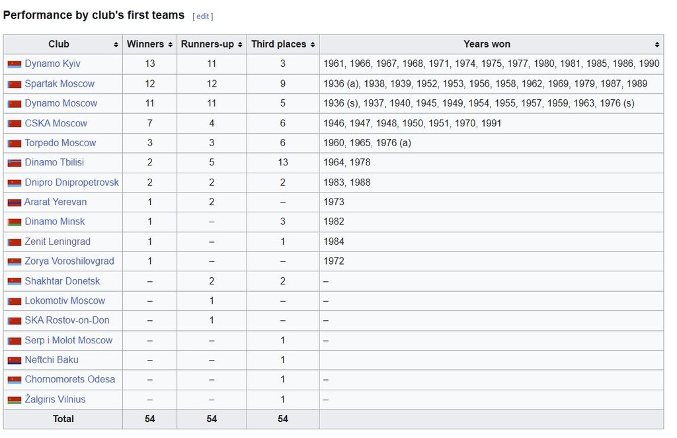Click the year "1973" in Ararat Yerevan's row
The height and width of the screenshot is (438, 677).
point(334,202)
